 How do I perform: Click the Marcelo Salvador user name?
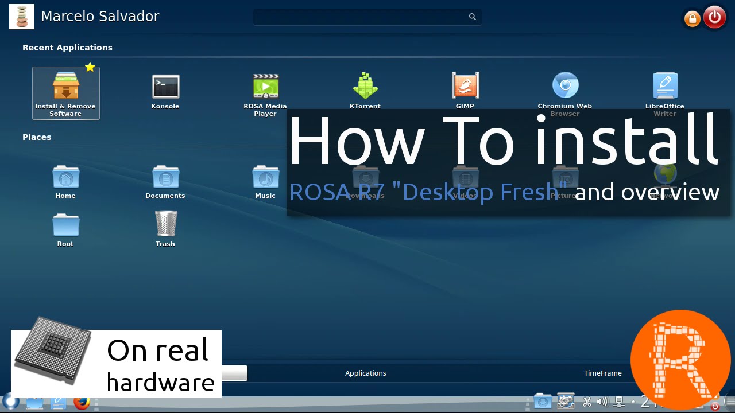[100, 17]
